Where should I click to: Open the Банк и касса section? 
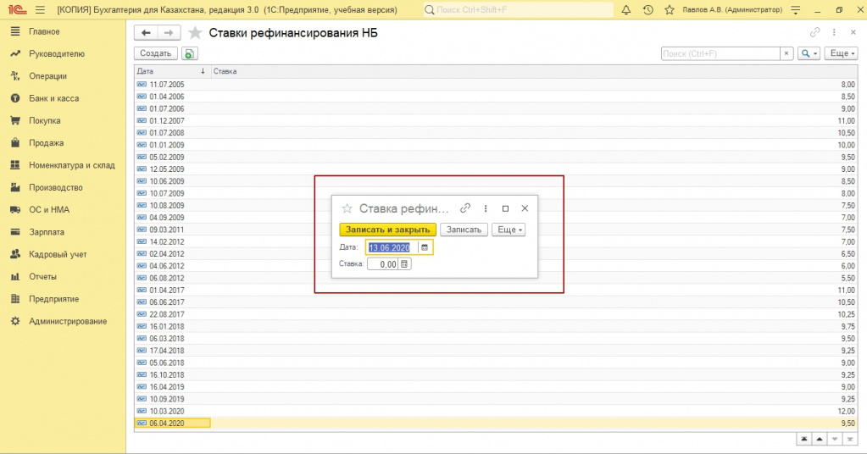(x=53, y=98)
